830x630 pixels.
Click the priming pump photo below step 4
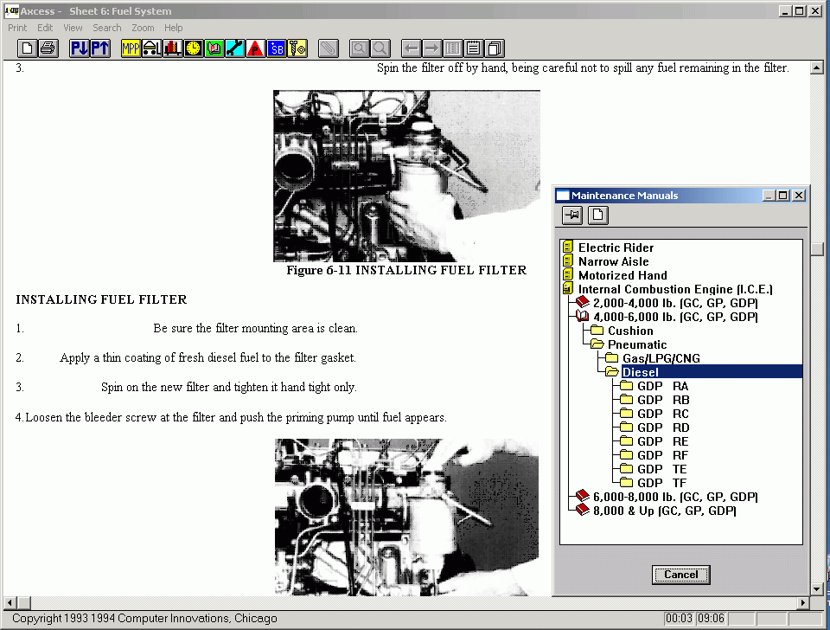(406, 517)
